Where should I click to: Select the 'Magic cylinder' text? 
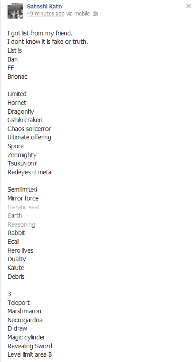[x=26, y=338]
